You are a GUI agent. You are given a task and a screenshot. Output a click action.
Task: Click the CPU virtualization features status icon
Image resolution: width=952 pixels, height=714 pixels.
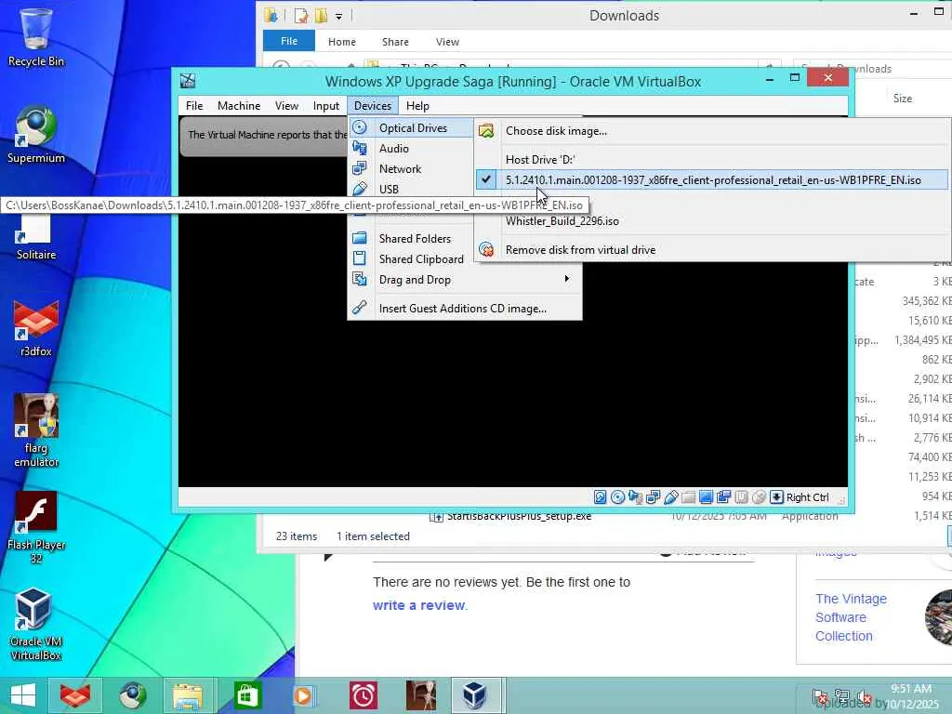741,497
